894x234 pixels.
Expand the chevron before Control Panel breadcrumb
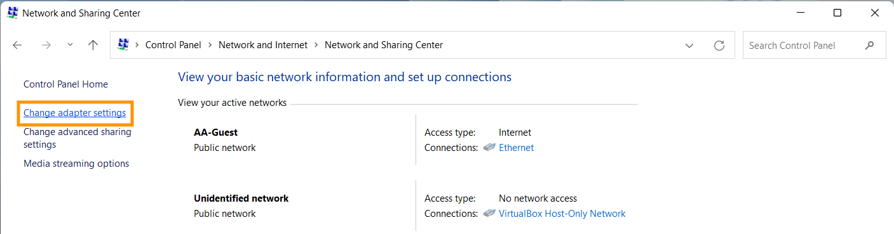tap(137, 45)
